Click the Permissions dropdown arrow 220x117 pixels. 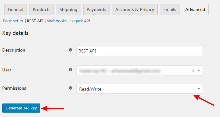199,89
